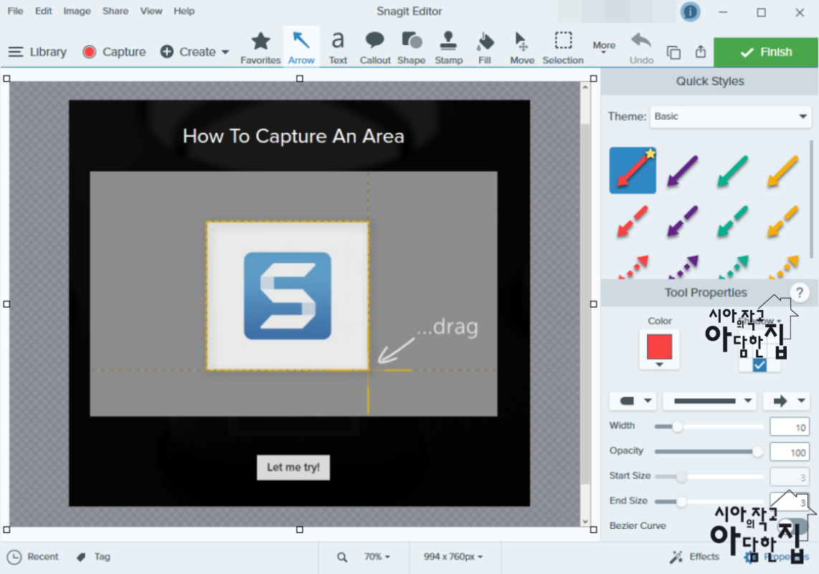Screen dimensions: 819x574
Task: Click the Let me try! button
Action: (x=293, y=467)
